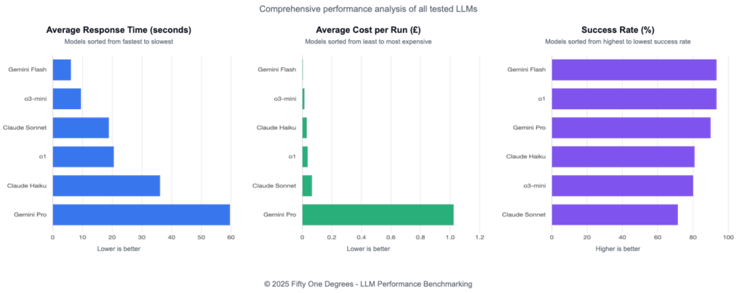Click the Claude Haiku success rate bar
The width and height of the screenshot is (745, 293).
623,157
